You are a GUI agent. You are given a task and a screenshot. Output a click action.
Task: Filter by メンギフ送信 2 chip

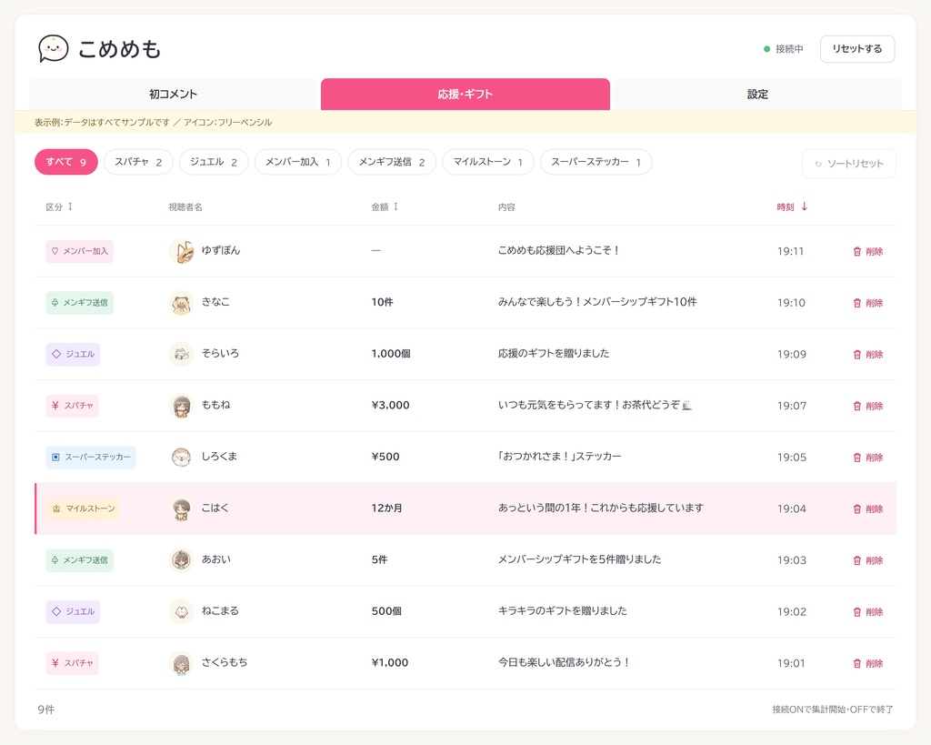(392, 162)
